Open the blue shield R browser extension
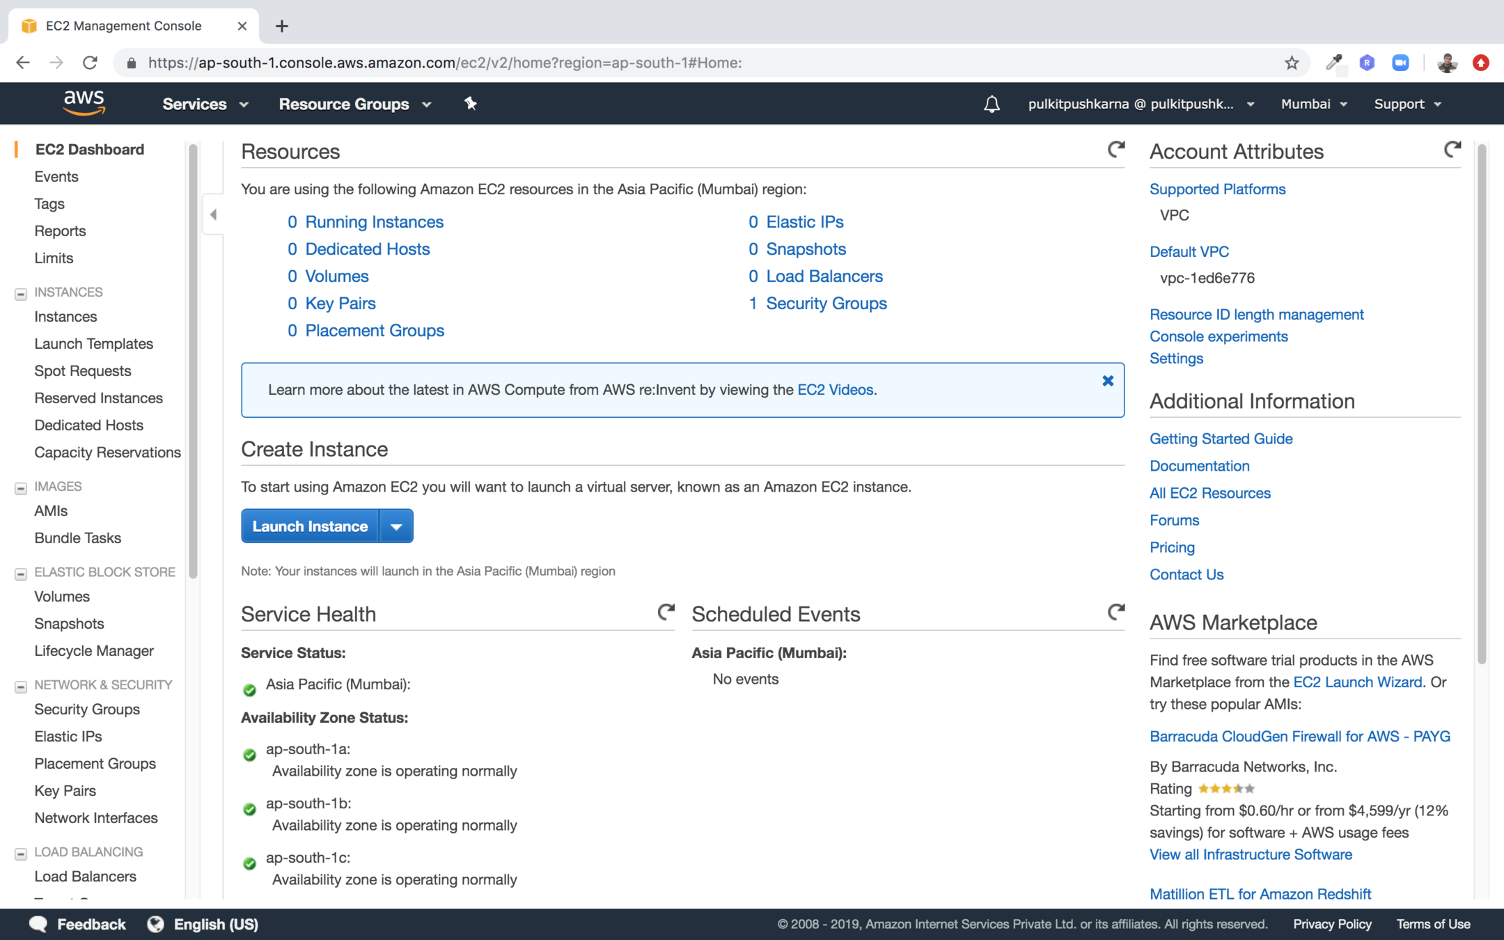Image resolution: width=1504 pixels, height=940 pixels. tap(1367, 63)
